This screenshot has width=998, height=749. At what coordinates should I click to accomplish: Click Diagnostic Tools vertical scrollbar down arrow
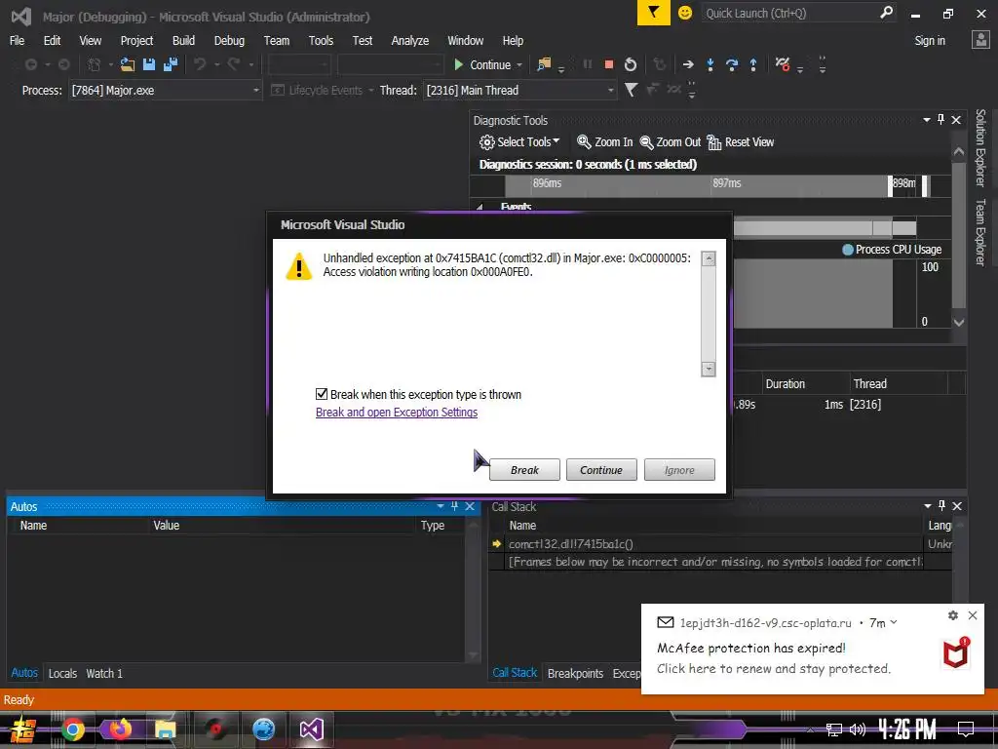point(959,322)
